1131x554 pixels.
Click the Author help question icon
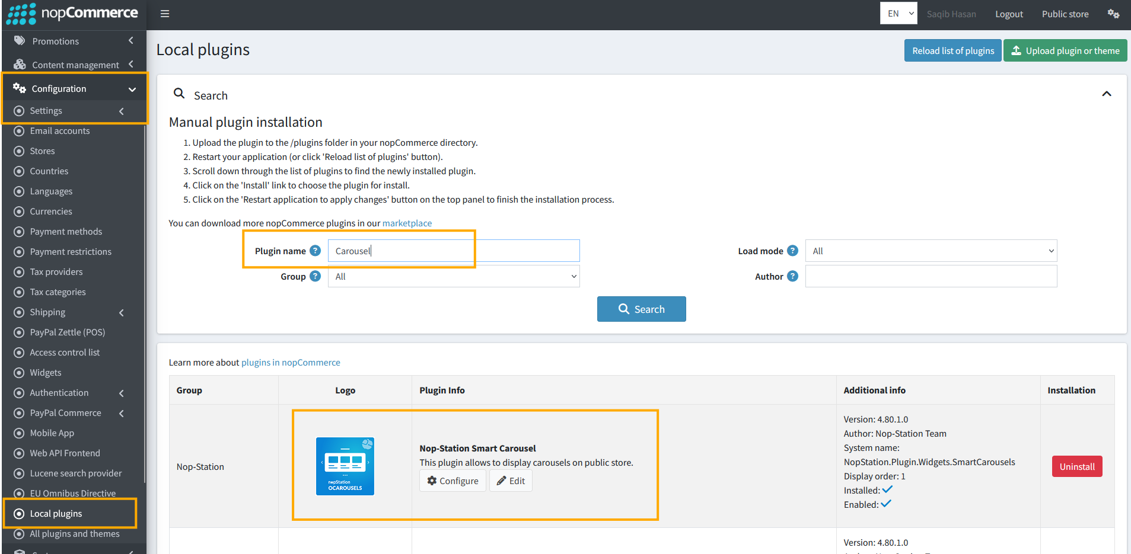(x=792, y=276)
